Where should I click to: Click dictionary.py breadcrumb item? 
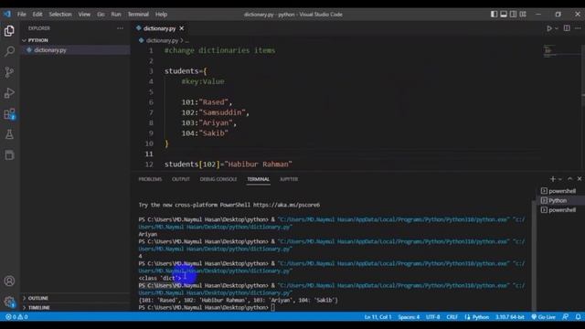(x=162, y=40)
